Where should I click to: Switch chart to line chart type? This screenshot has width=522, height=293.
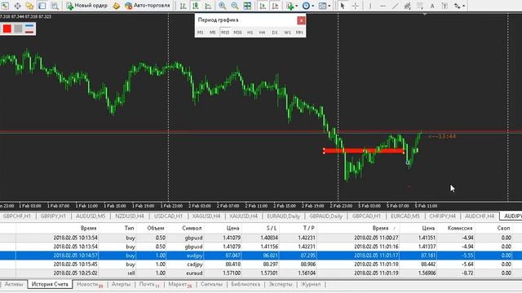tap(208, 6)
